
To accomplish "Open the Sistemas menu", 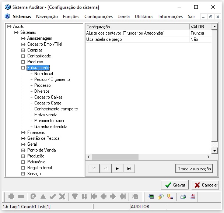I will tap(22, 17).
